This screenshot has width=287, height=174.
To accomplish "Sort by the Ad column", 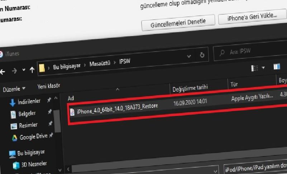I will (71, 98).
